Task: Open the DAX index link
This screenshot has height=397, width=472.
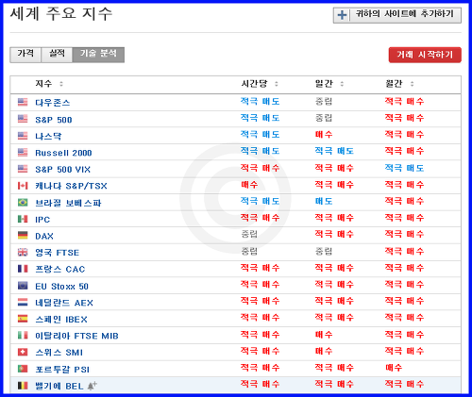Action: (44, 236)
